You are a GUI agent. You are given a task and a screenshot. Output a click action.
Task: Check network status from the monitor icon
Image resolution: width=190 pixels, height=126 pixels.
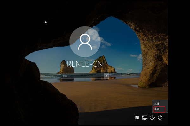[144, 118]
